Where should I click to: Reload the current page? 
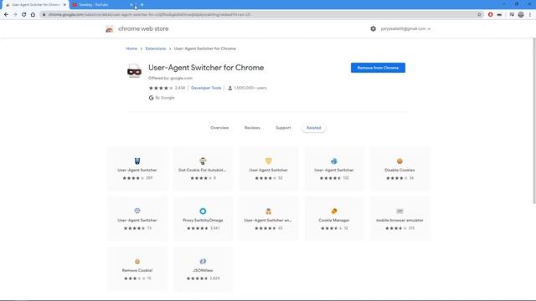coord(24,15)
